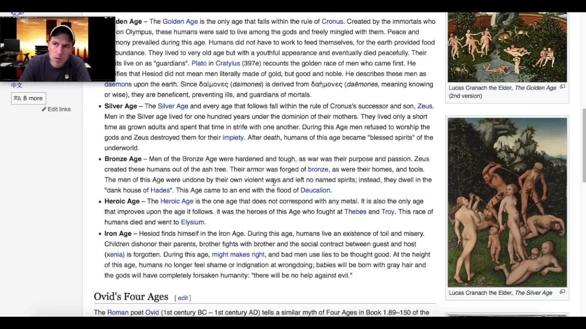Follow the Ovid poet link
The image size is (586, 329).
pyautogui.click(x=152, y=313)
